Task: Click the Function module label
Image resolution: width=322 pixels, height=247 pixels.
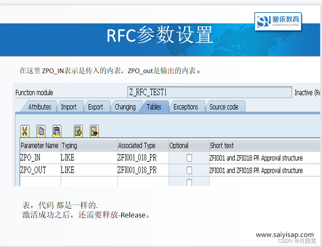Action: point(34,93)
